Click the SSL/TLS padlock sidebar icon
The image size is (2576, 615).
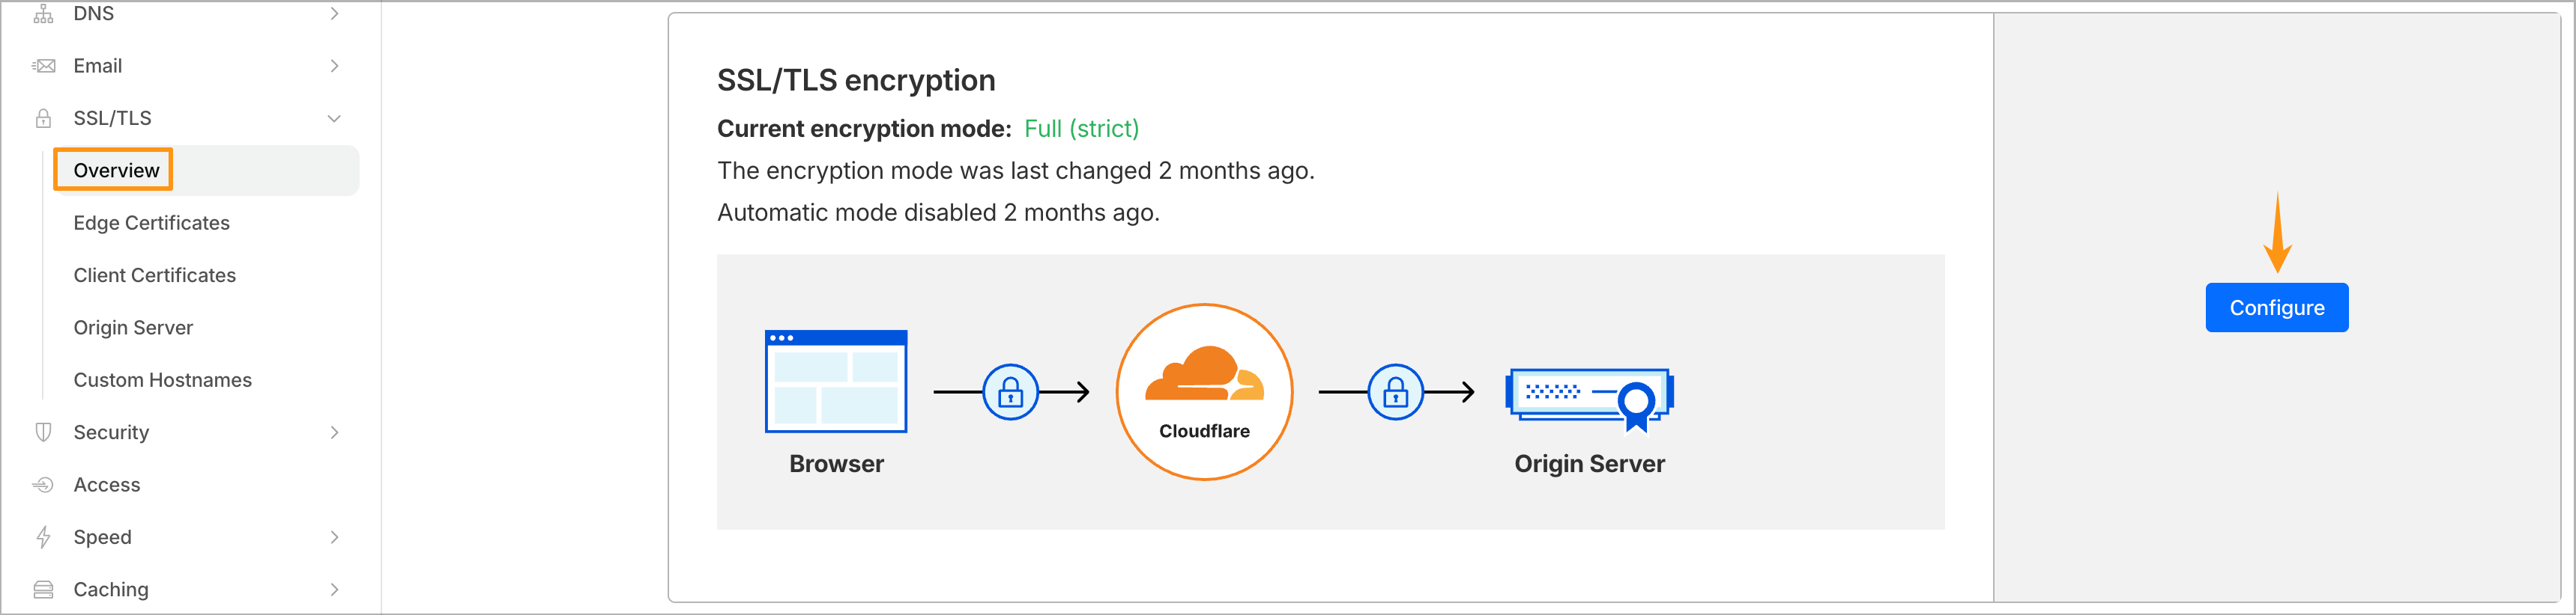(x=43, y=117)
